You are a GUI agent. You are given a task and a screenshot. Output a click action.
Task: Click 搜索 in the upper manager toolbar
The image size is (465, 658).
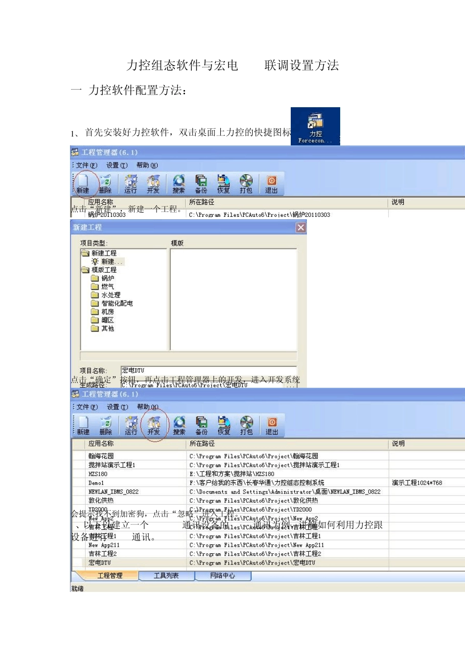[179, 184]
